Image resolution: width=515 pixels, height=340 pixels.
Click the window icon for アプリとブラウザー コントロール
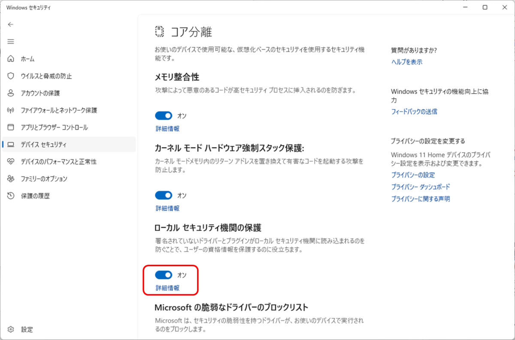pyautogui.click(x=11, y=127)
